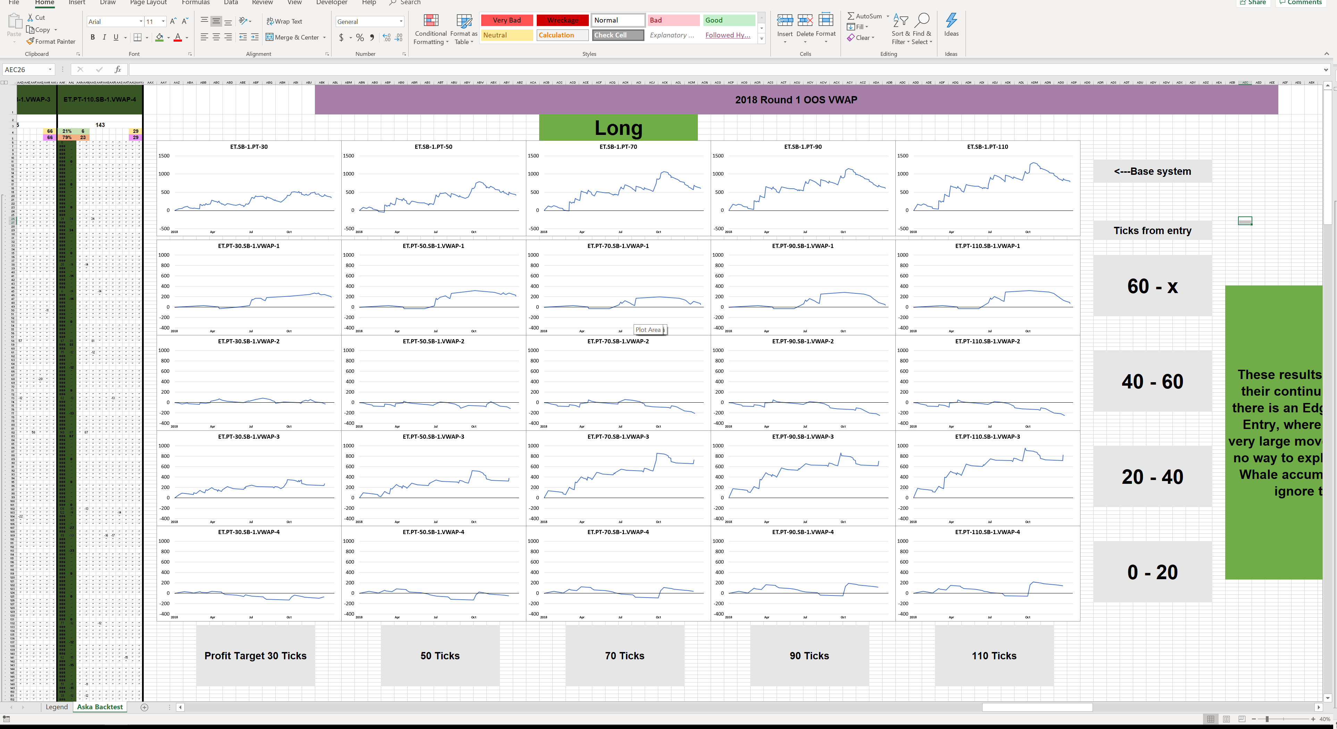Open the Formulas tab

click(x=196, y=2)
